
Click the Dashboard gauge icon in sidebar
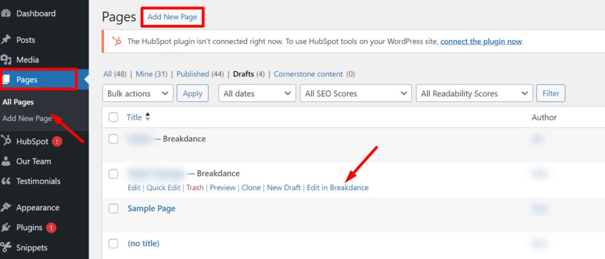pyautogui.click(x=6, y=14)
